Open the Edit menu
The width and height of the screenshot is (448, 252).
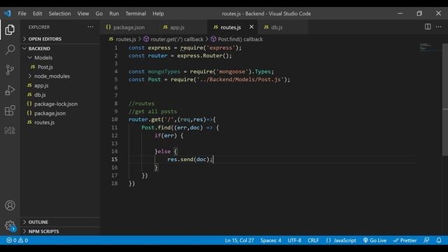click(37, 13)
